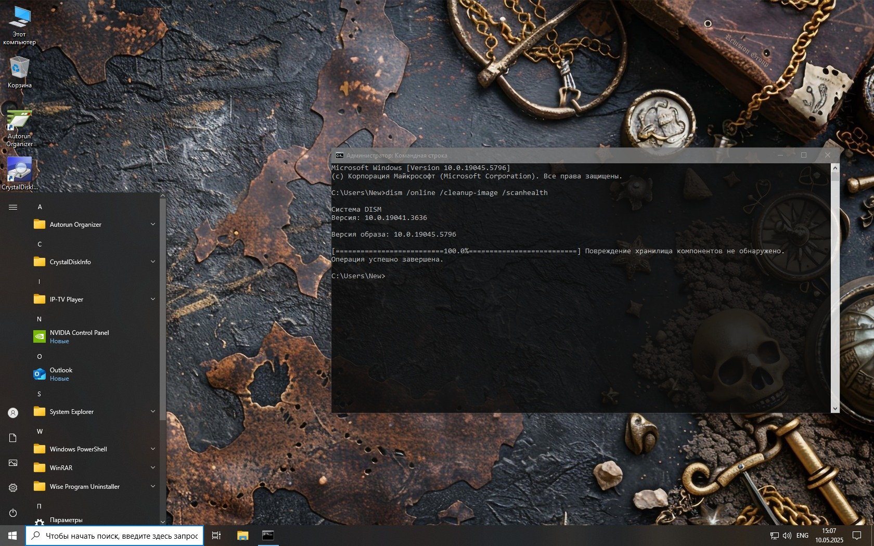The width and height of the screenshot is (874, 546).
Task: Click the Task View taskbar icon
Action: point(216,536)
